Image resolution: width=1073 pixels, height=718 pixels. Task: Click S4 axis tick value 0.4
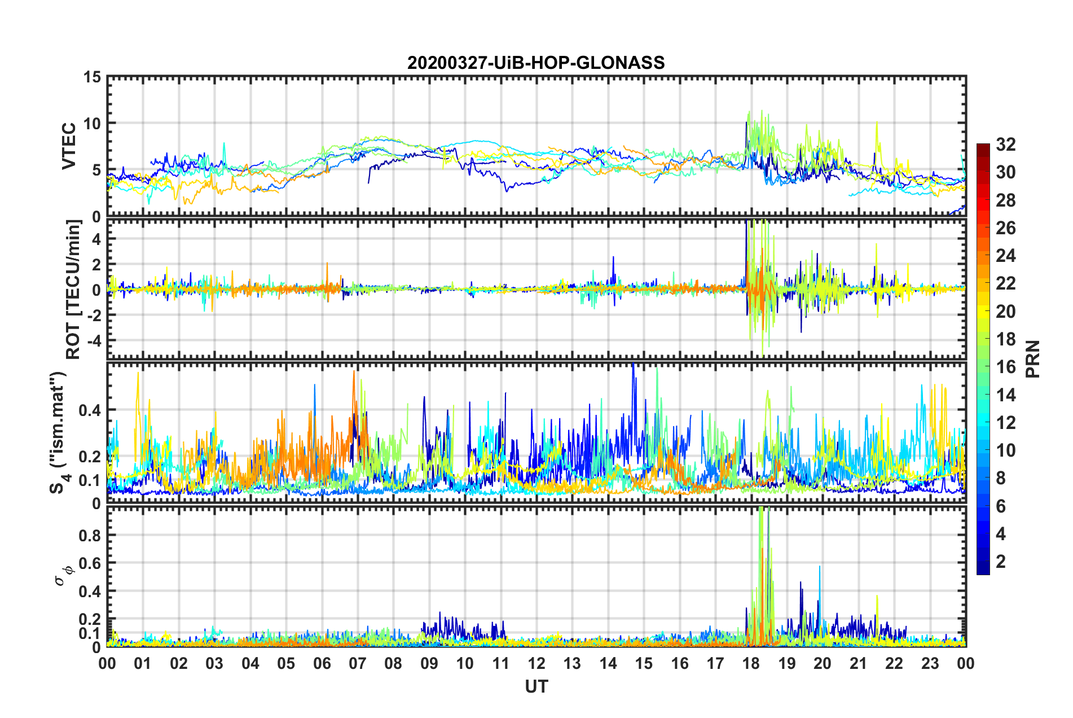click(90, 410)
